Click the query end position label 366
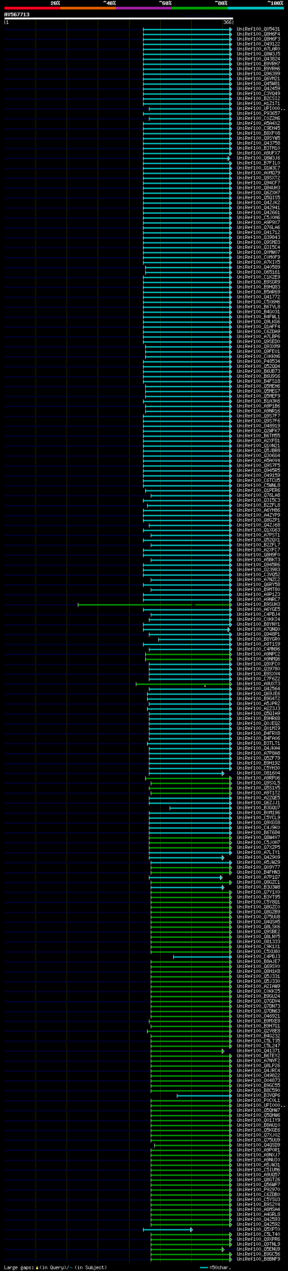 tap(227, 22)
